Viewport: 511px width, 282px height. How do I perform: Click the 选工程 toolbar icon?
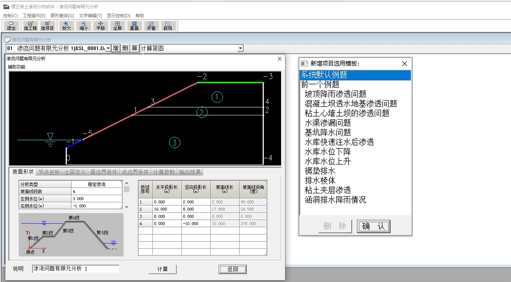pyautogui.click(x=30, y=26)
